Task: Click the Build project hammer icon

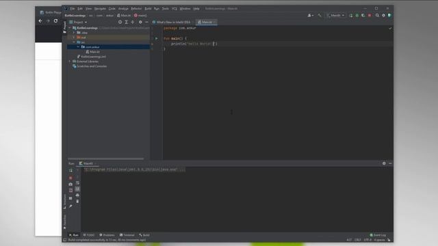Action: click(320, 16)
